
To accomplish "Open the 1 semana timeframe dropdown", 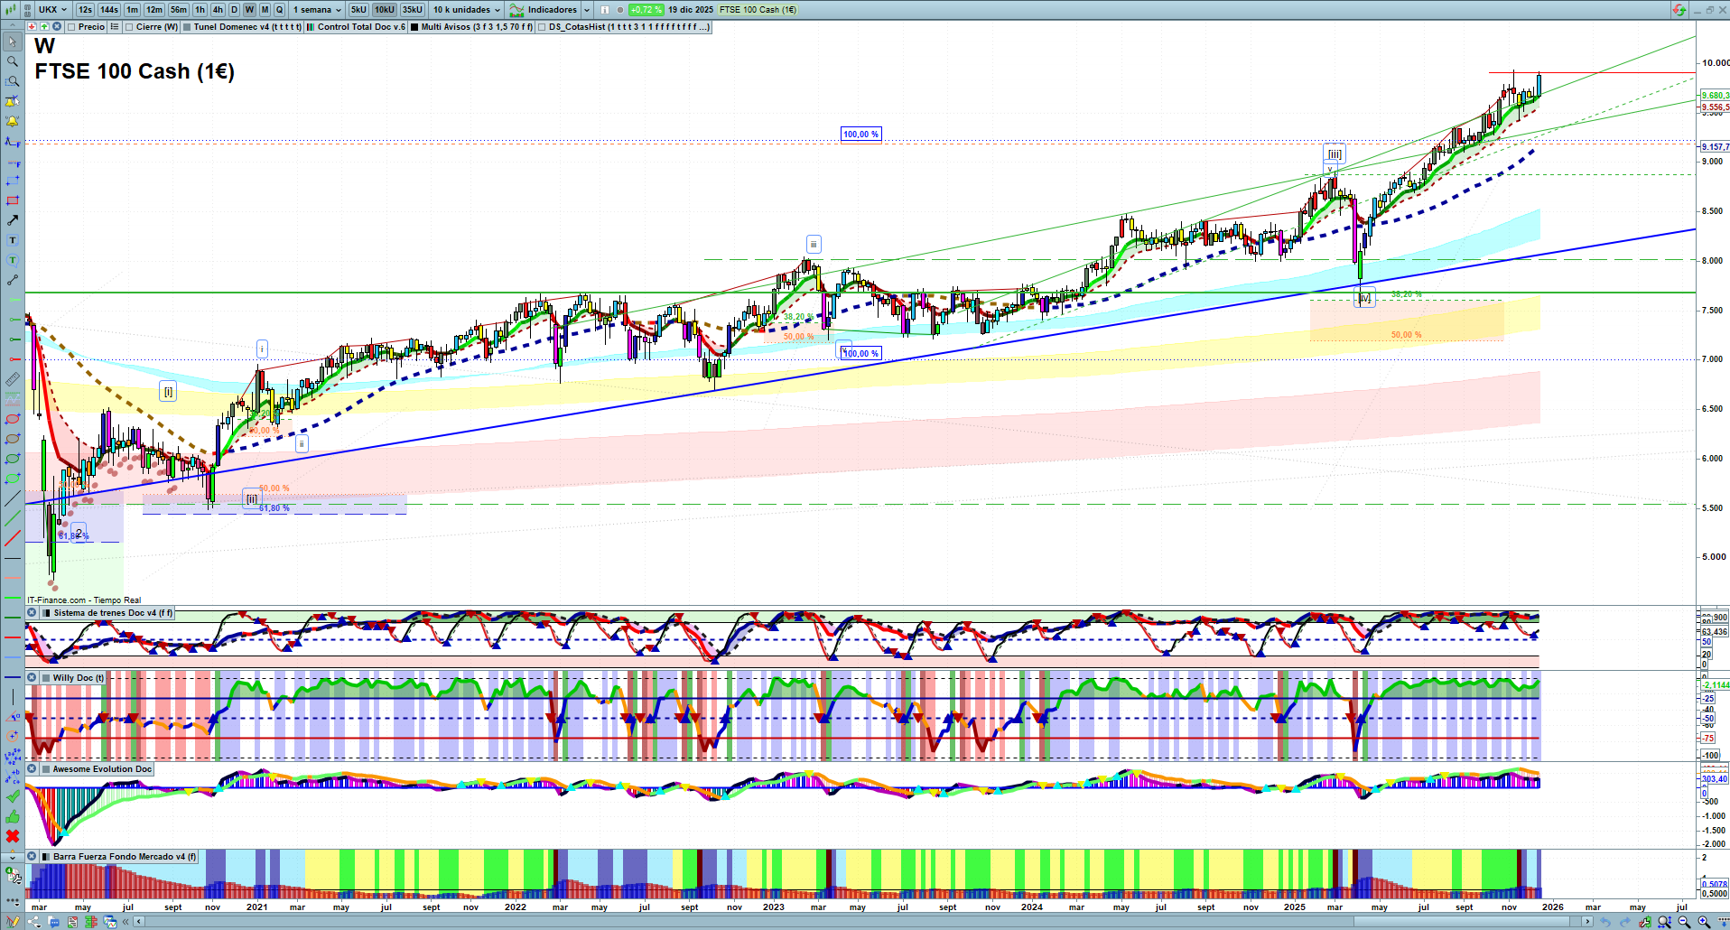I will (317, 10).
